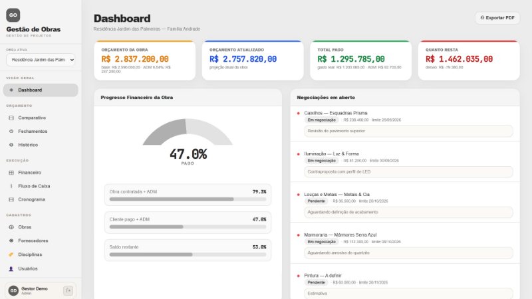The width and height of the screenshot is (532, 299).
Task: Click the Fechamentos sidebar icon
Action: tap(11, 131)
